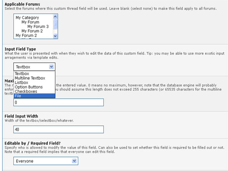The height and width of the screenshot is (171, 228).
Task: Click the maximum length input field
Action: tap(58, 102)
